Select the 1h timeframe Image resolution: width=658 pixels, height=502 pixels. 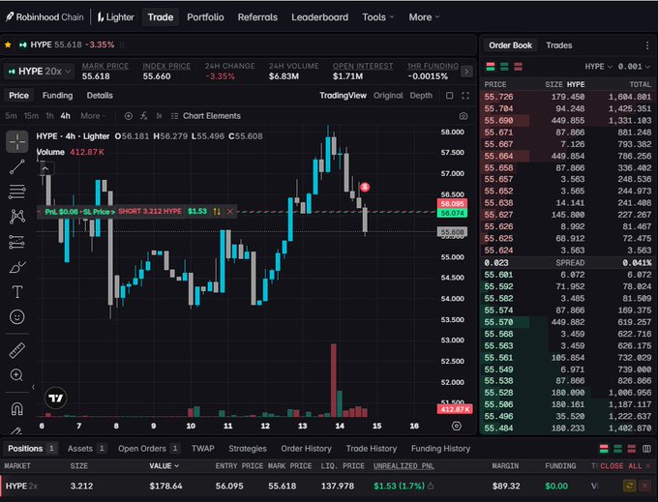49,116
